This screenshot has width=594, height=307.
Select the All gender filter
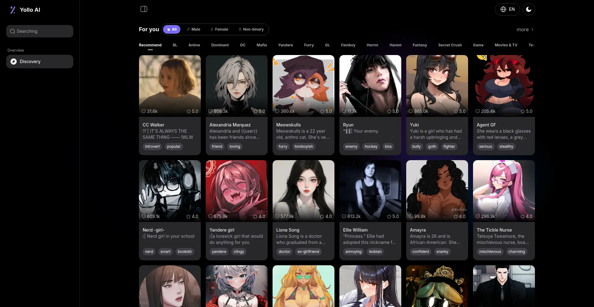click(172, 29)
